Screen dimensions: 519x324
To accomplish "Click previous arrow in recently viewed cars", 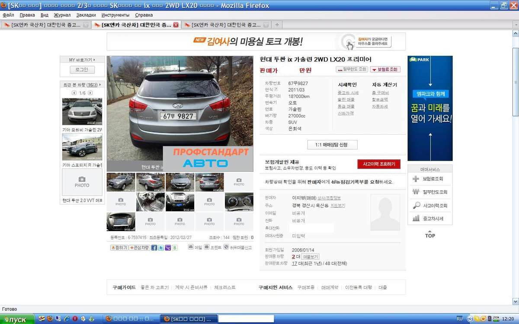I will 74,93.
